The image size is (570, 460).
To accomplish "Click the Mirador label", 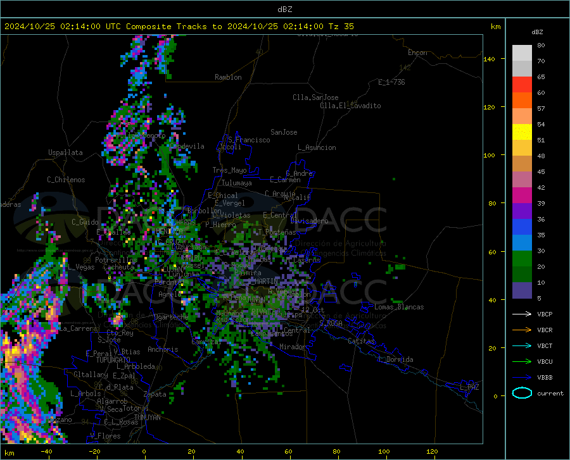I will 293,347.
